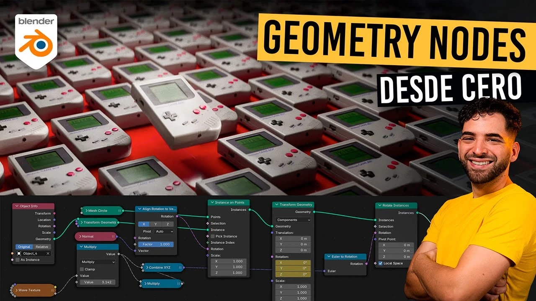Image resolution: width=536 pixels, height=301 pixels.
Task: Click the object icon beside Object_4
Action: coord(19,253)
